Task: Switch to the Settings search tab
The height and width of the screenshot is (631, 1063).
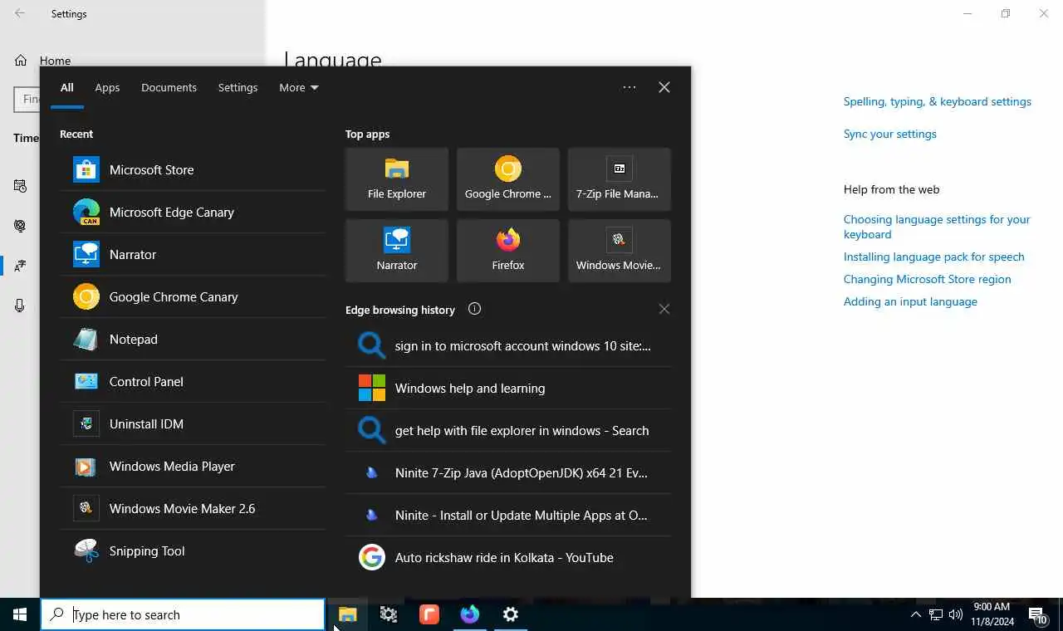Action: tap(238, 87)
